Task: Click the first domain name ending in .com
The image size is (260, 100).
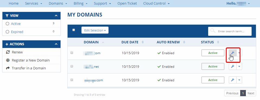Action: (x=92, y=53)
